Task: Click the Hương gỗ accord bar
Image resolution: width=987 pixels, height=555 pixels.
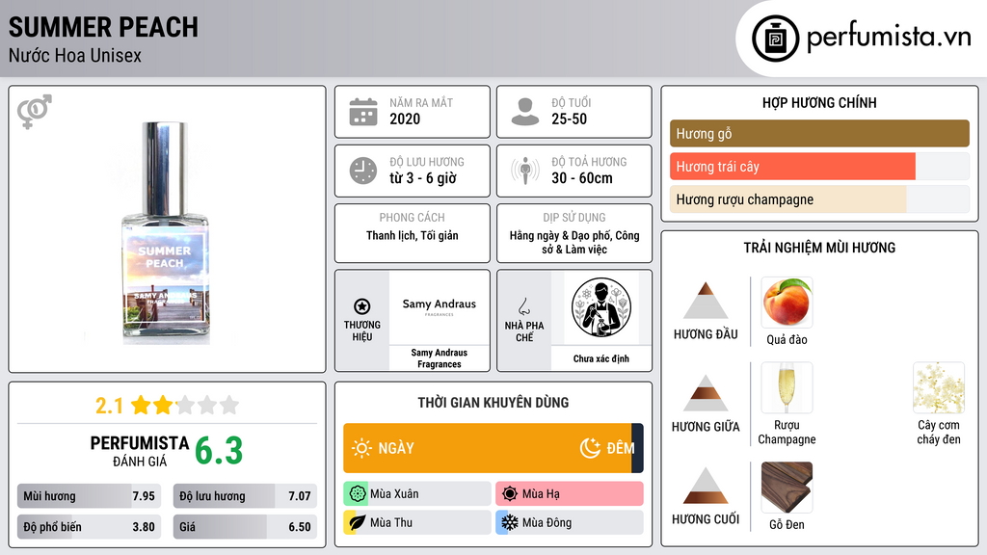Action: 819,133
